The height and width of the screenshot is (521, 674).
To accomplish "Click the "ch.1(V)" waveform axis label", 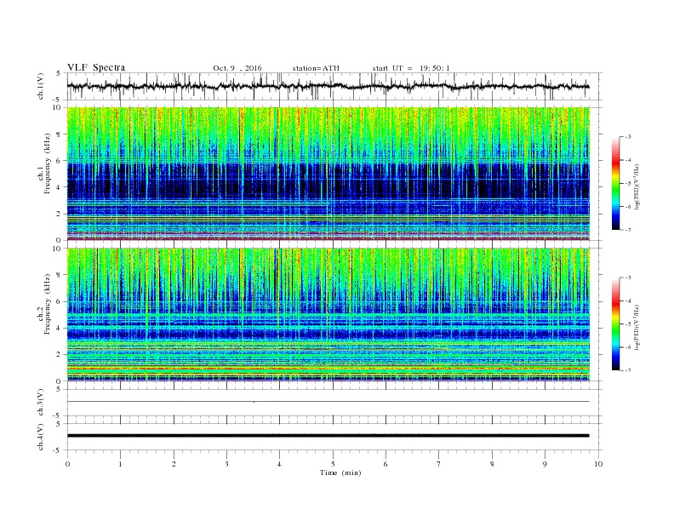I will tap(41, 86).
